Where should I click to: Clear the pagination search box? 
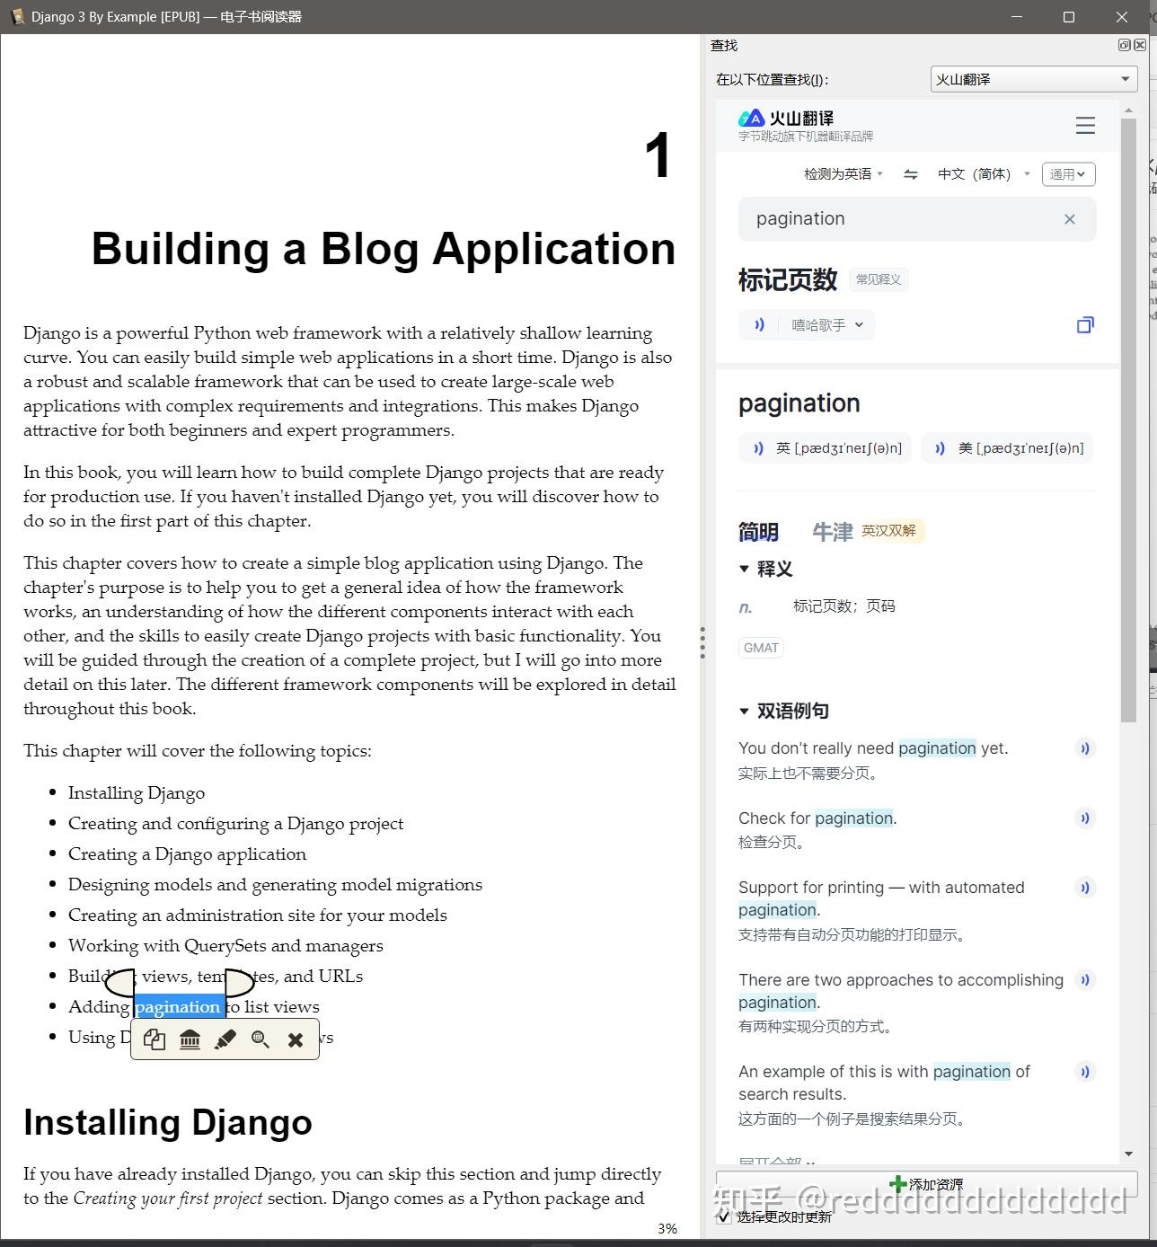coord(1069,219)
